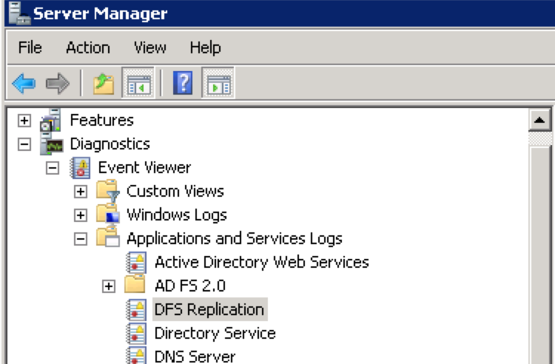Click the scrollbar up arrow

tap(539, 121)
